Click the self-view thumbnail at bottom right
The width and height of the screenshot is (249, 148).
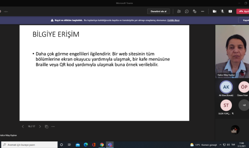pyautogui.click(x=235, y=130)
